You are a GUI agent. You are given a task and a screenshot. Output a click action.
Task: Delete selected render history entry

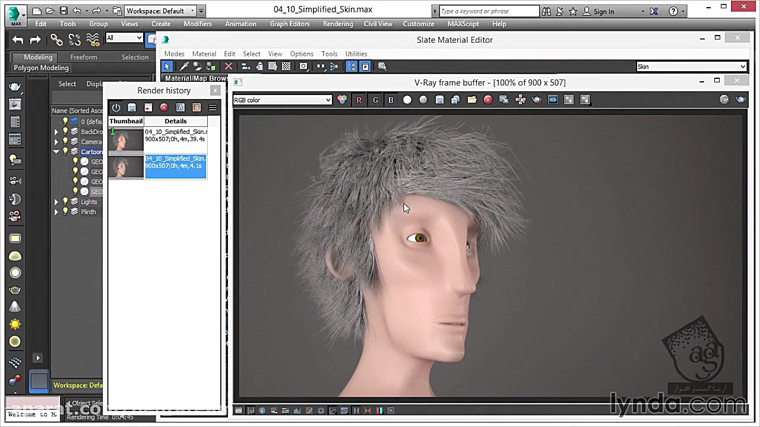(x=164, y=107)
